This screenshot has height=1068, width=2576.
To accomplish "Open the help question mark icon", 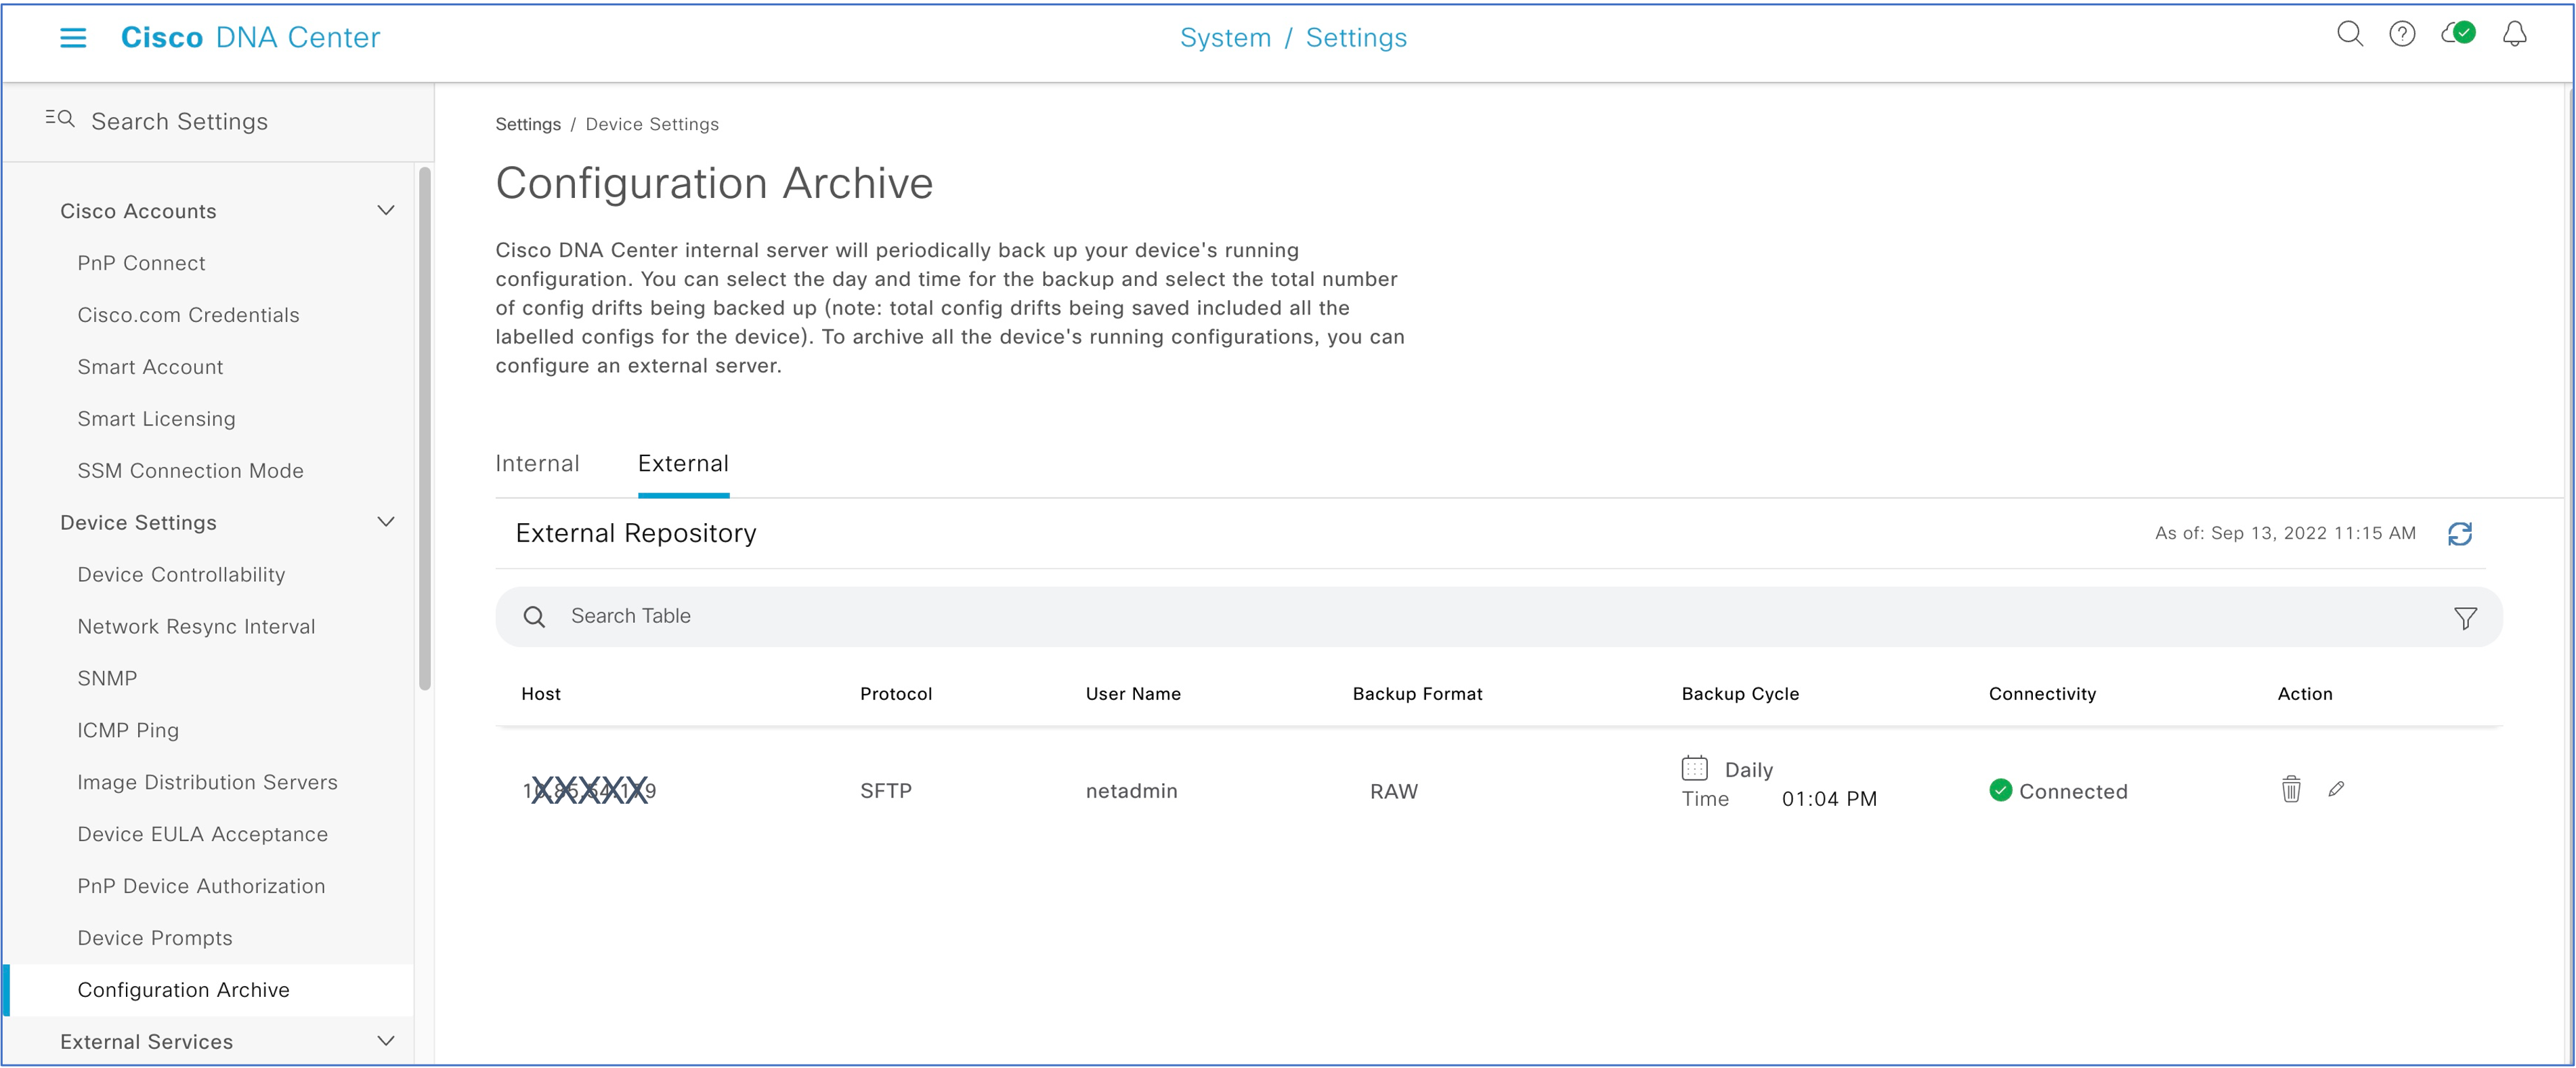I will tap(2402, 35).
